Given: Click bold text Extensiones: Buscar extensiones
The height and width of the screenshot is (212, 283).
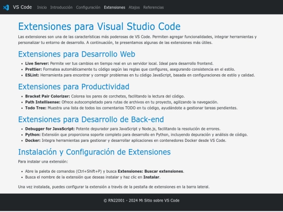Looking at the screenshot, I should point(150,171).
